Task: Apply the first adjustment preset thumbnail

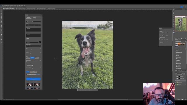Action: click(x=176, y=44)
